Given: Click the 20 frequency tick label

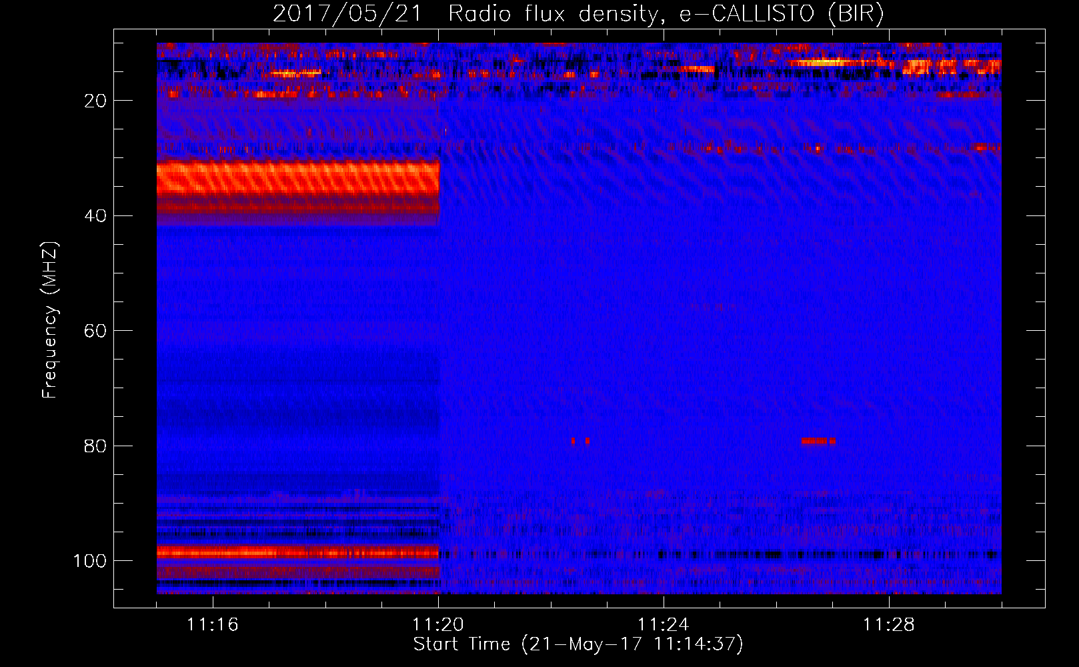Looking at the screenshot, I should (x=96, y=101).
